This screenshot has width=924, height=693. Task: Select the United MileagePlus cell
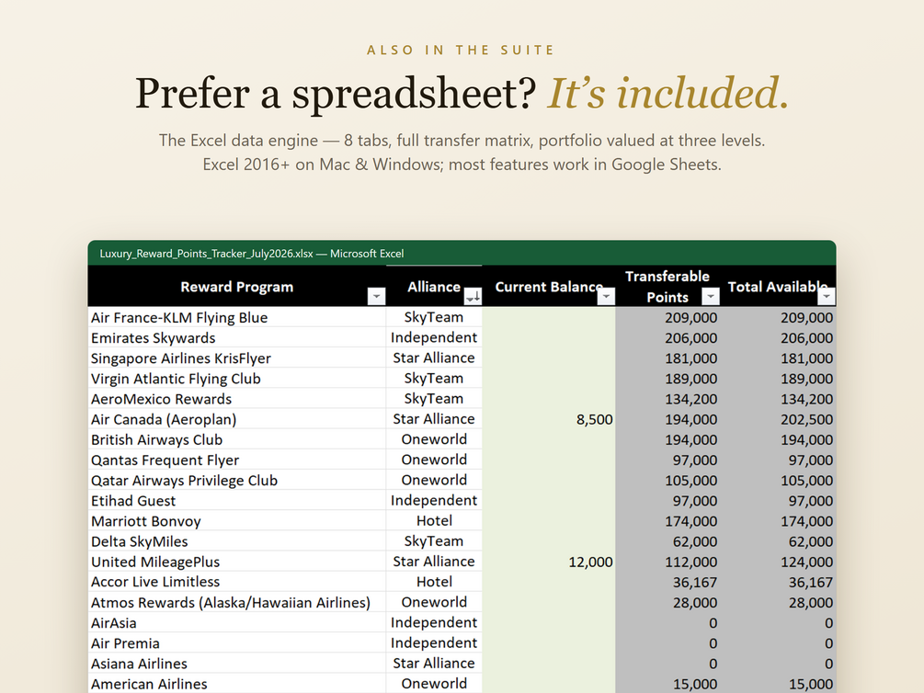pyautogui.click(x=237, y=562)
